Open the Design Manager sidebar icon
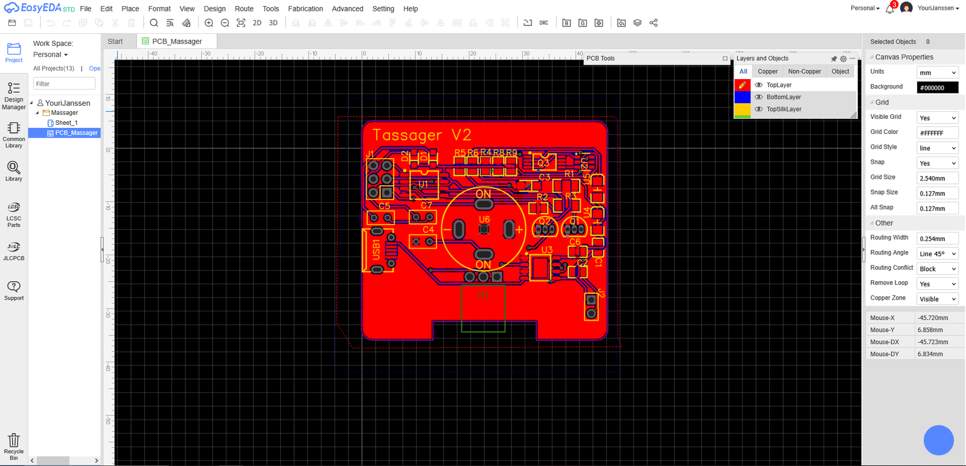The image size is (966, 466). click(14, 95)
